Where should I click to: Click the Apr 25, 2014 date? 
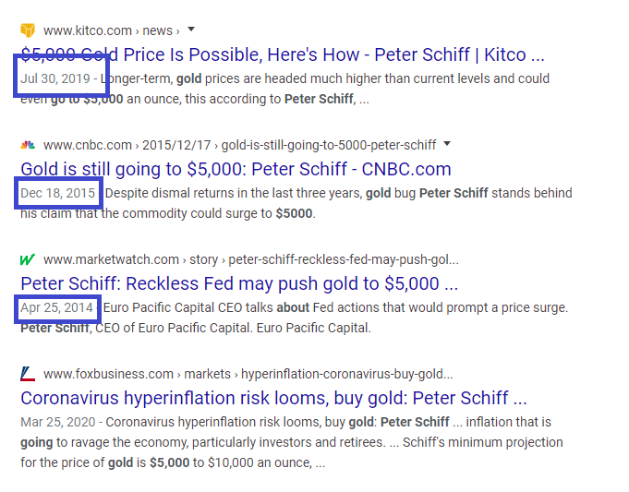(57, 307)
